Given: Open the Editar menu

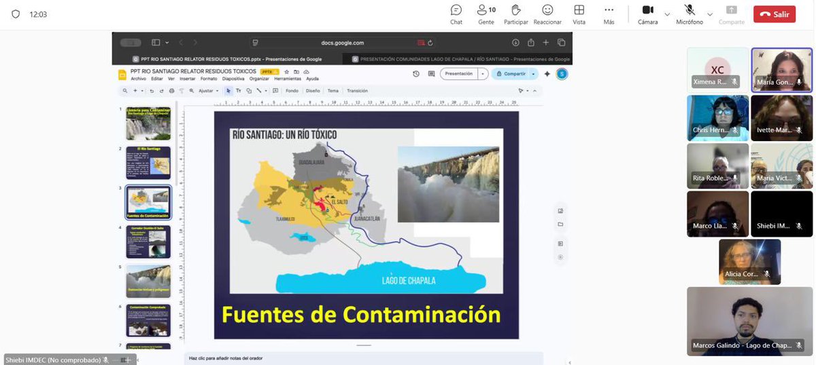Looking at the screenshot, I should click(156, 79).
